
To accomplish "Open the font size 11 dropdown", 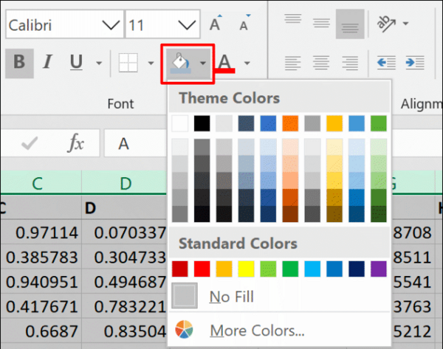I will pyautogui.click(x=187, y=25).
